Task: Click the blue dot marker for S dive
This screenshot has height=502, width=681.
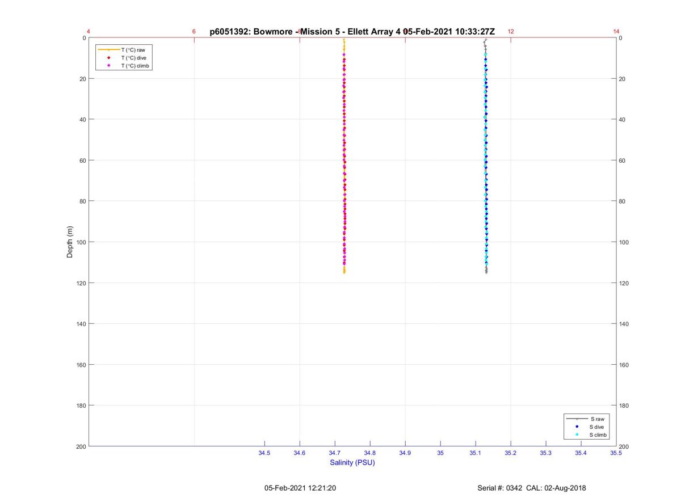Action: click(577, 427)
